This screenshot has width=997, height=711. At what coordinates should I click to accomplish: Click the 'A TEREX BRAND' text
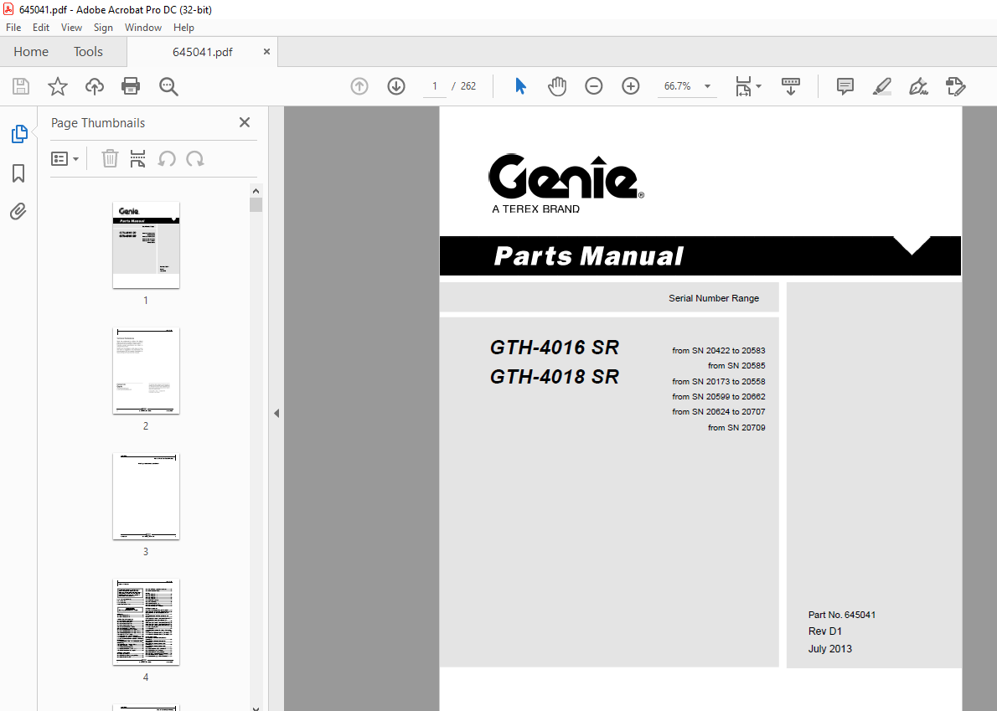click(535, 209)
